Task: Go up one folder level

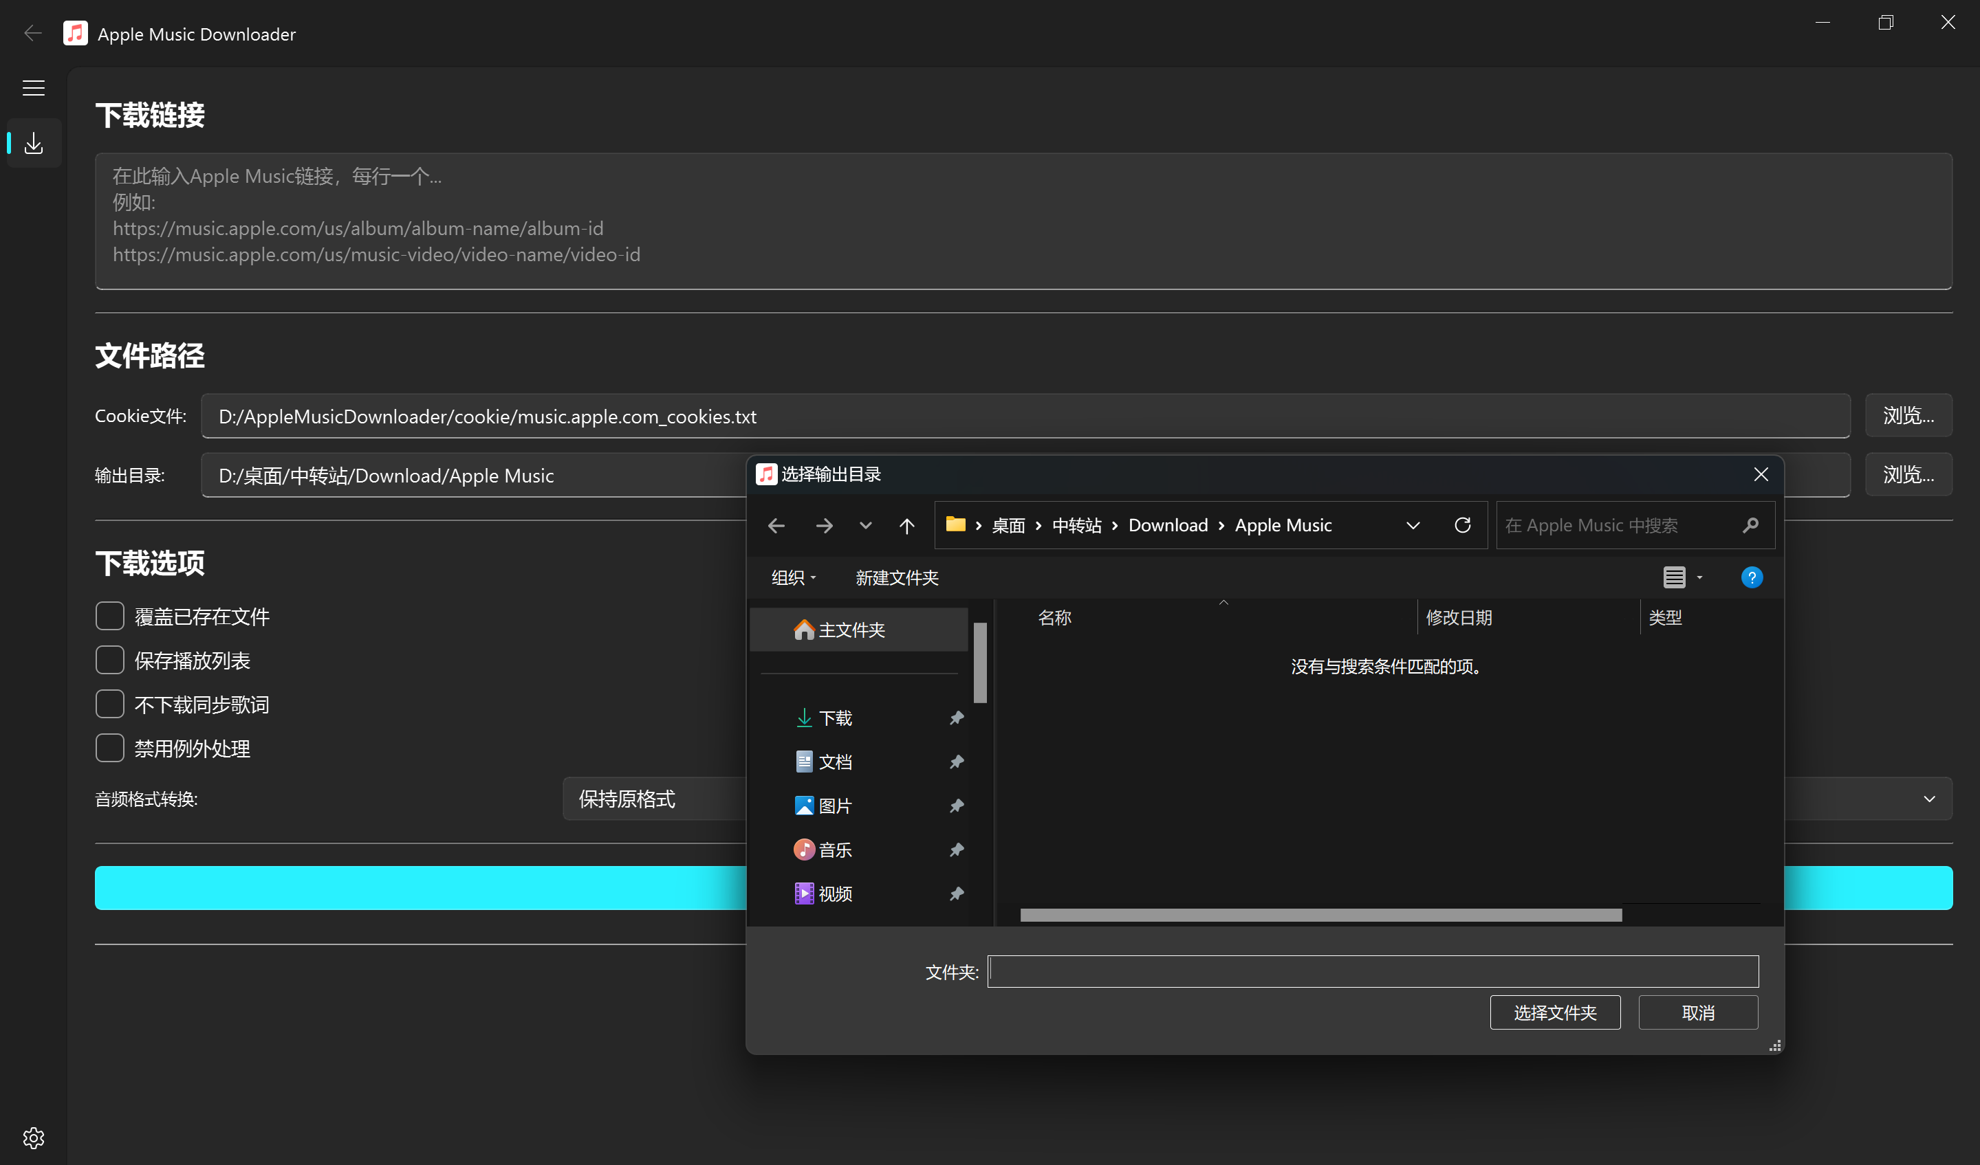Action: [x=906, y=525]
